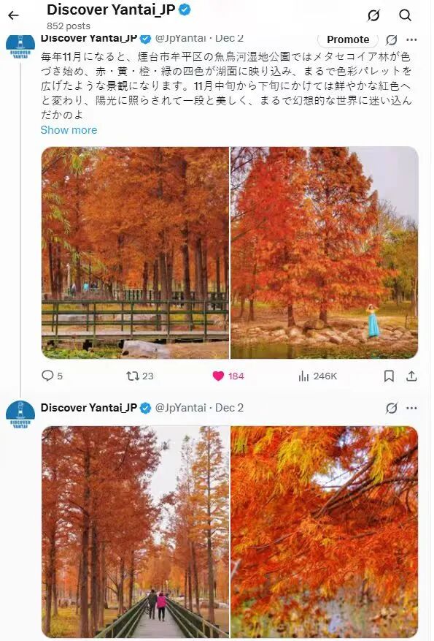
Task: Open photo of woman in blue dress
Action: click(325, 253)
